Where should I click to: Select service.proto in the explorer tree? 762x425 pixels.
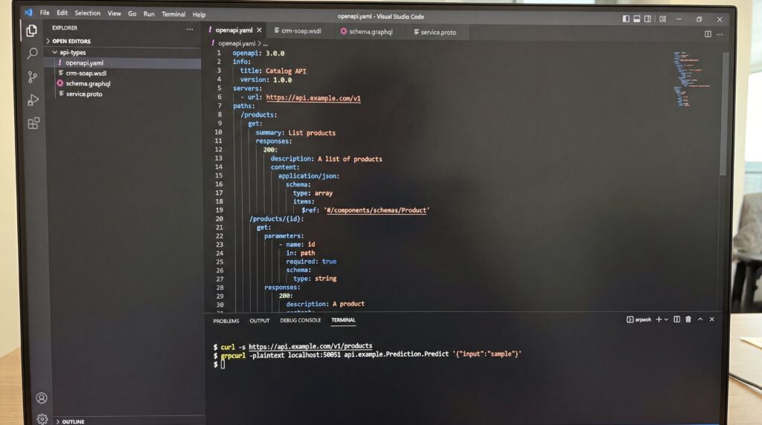(83, 94)
